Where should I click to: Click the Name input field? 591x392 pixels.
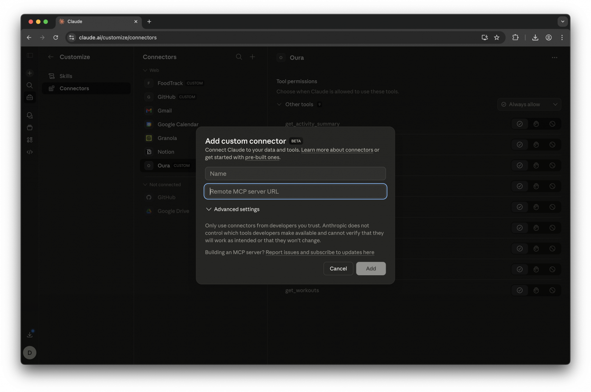point(295,174)
